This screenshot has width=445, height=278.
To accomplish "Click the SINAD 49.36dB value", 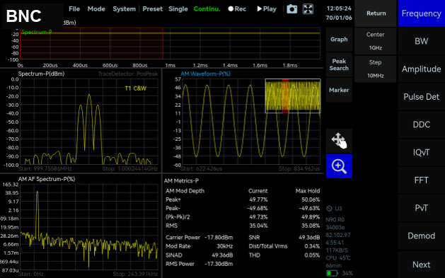I will pos(222,255).
